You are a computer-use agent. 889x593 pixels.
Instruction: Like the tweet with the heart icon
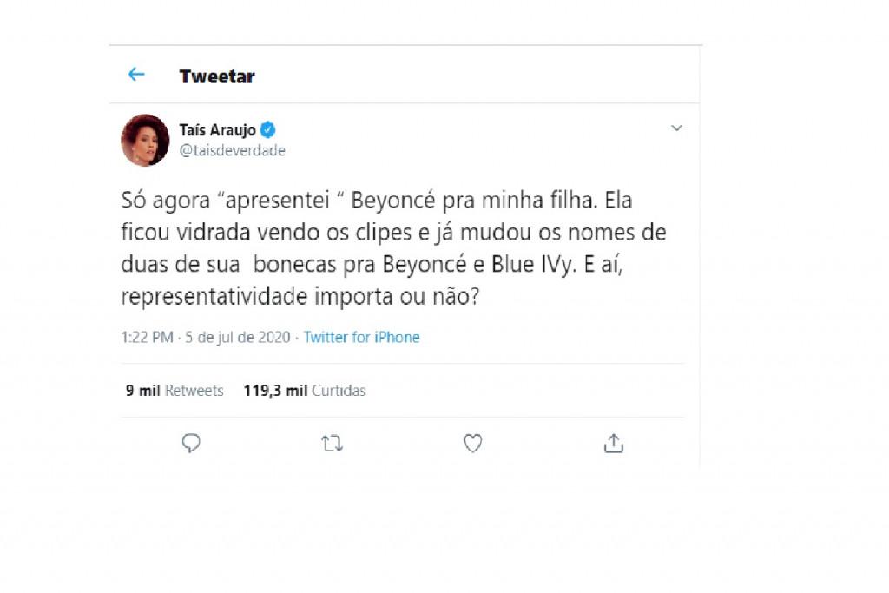click(x=472, y=444)
